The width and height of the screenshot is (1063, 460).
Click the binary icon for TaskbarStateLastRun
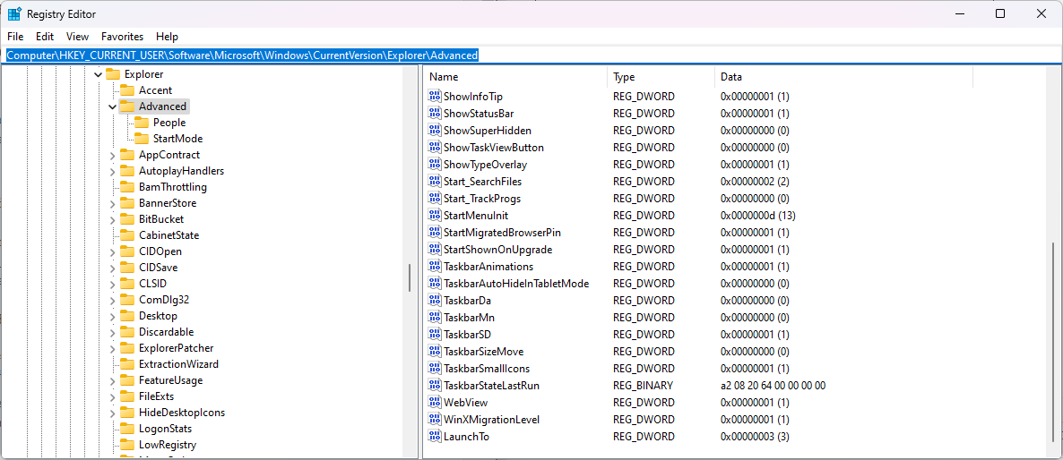435,386
